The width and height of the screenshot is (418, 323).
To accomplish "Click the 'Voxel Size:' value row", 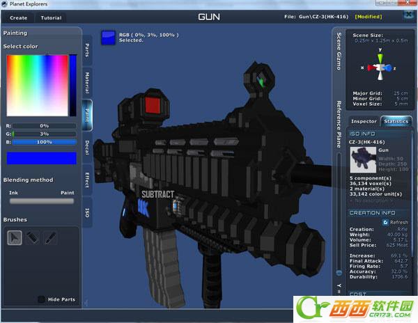I will pos(380,104).
